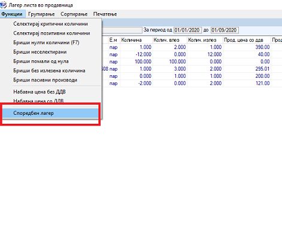Sort by Количина column header
The width and height of the screenshot is (282, 238).
point(137,40)
